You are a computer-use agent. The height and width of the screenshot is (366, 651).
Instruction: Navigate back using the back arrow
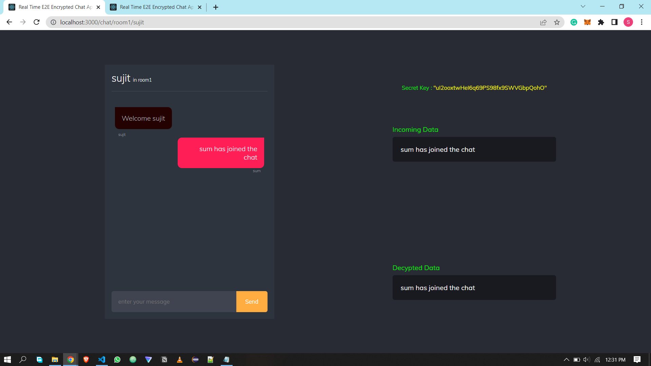point(9,22)
